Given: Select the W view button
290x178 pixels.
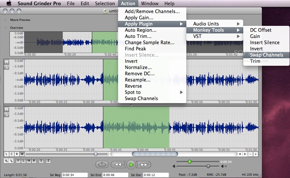Looking at the screenshot, I should 22,154.
